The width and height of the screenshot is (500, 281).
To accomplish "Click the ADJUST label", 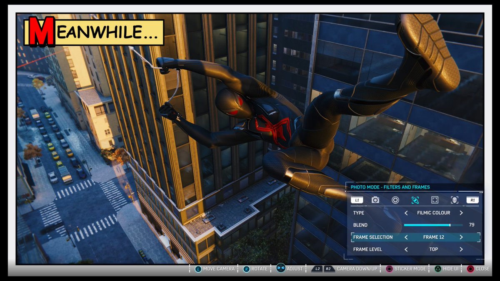I will pyautogui.click(x=295, y=269).
